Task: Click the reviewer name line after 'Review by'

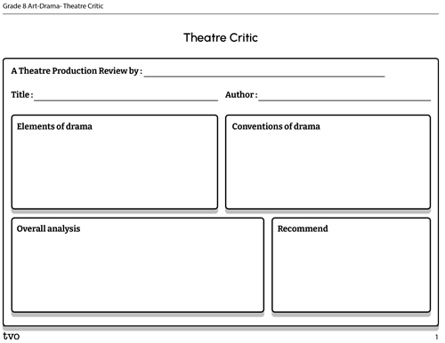Action: click(x=264, y=76)
